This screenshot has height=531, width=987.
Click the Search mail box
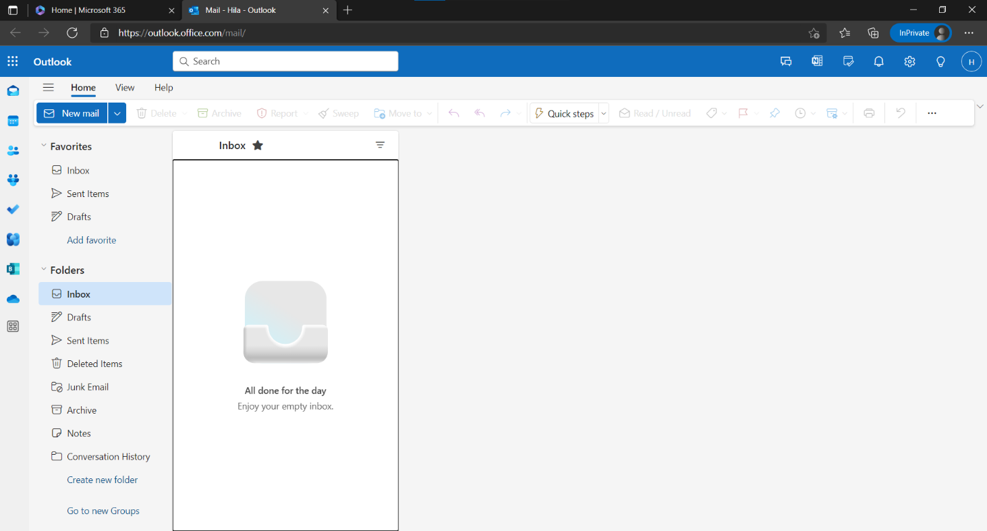point(285,61)
